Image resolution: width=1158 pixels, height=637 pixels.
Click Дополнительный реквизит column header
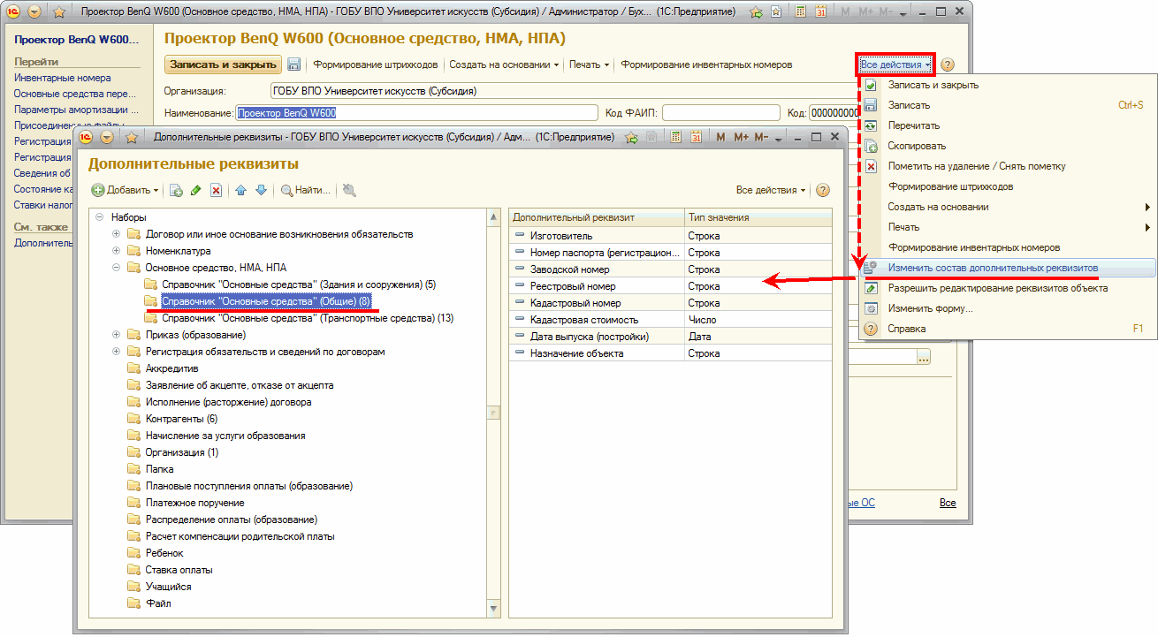click(x=598, y=217)
